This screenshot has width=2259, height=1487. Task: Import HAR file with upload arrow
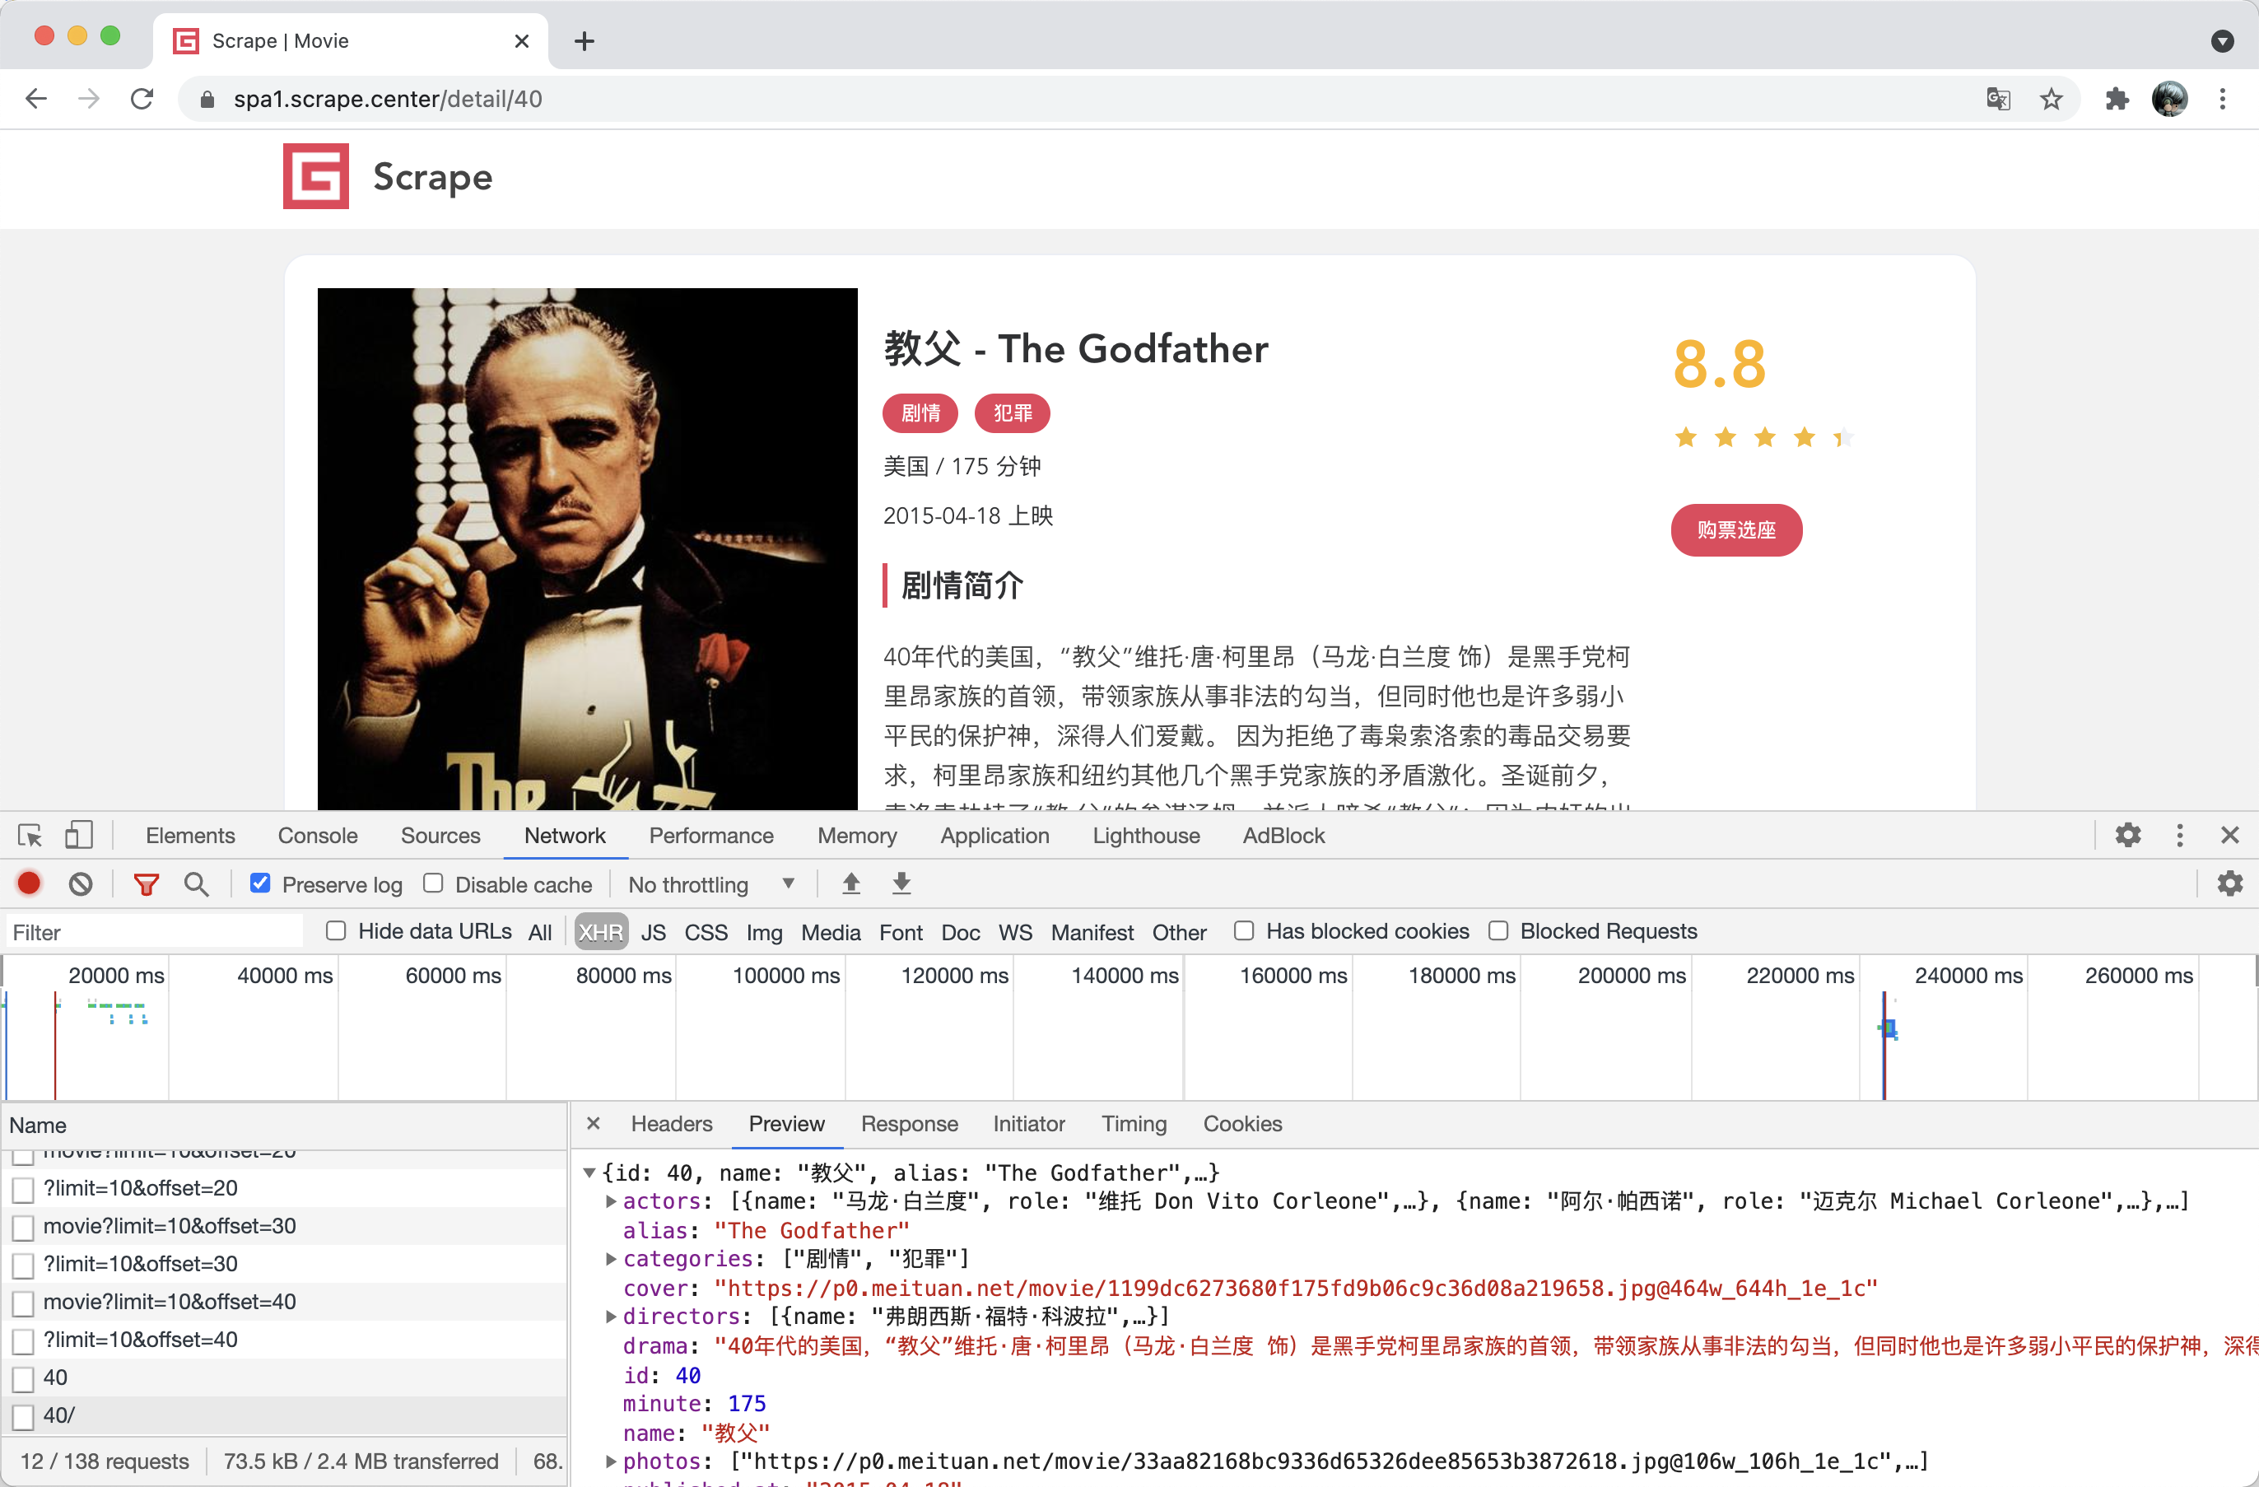click(851, 884)
